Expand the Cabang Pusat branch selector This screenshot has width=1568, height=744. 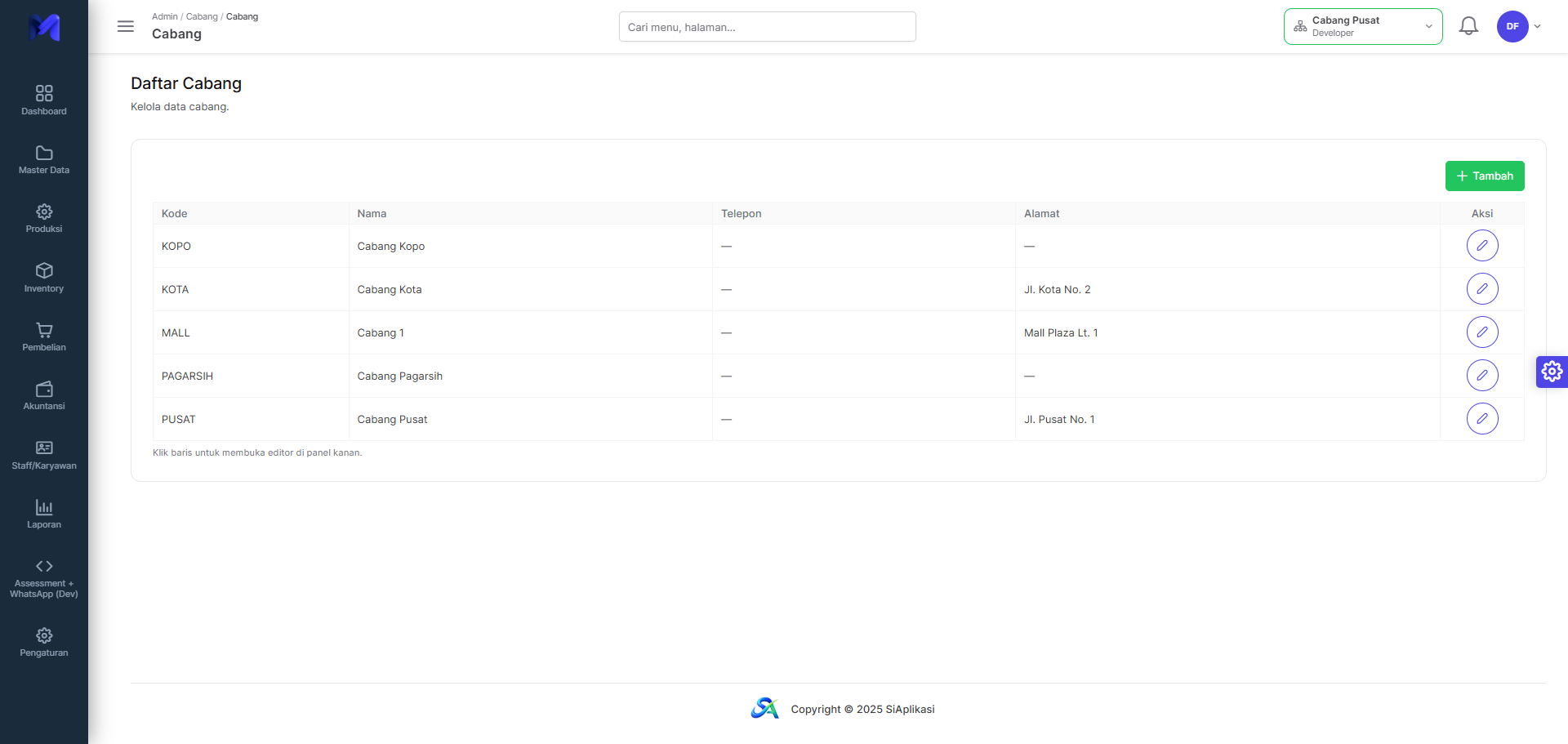[x=1363, y=26]
